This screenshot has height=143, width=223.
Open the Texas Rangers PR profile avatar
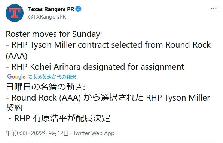tap(15, 13)
